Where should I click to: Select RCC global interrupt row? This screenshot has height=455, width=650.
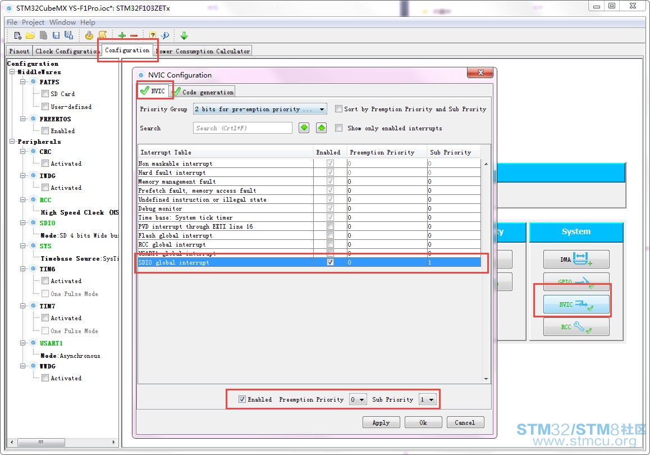point(309,244)
